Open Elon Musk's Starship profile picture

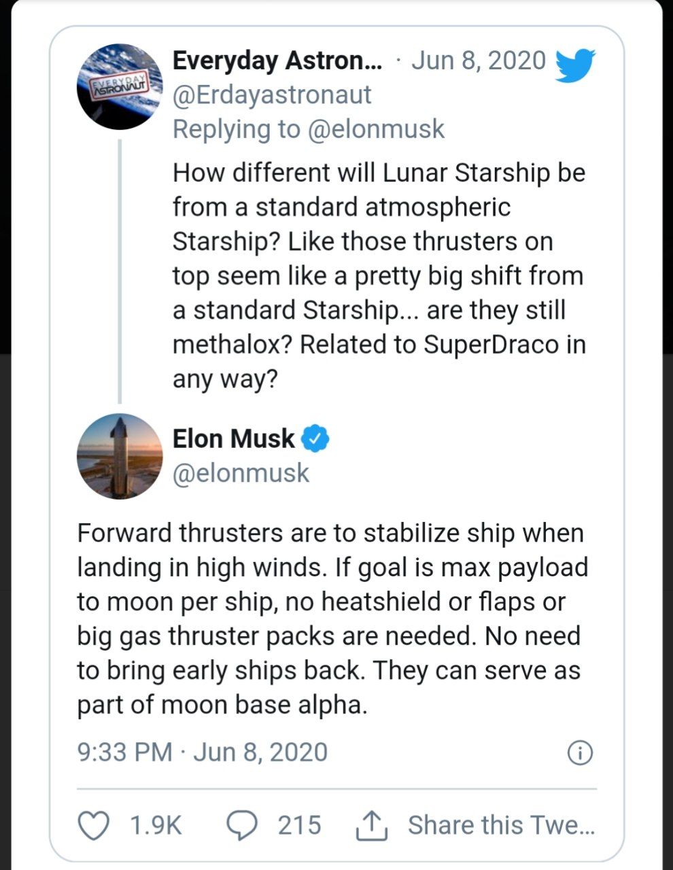[x=120, y=456]
